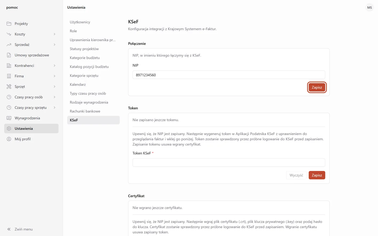Expand the Kontrahenci submenu chevron

(x=55, y=66)
